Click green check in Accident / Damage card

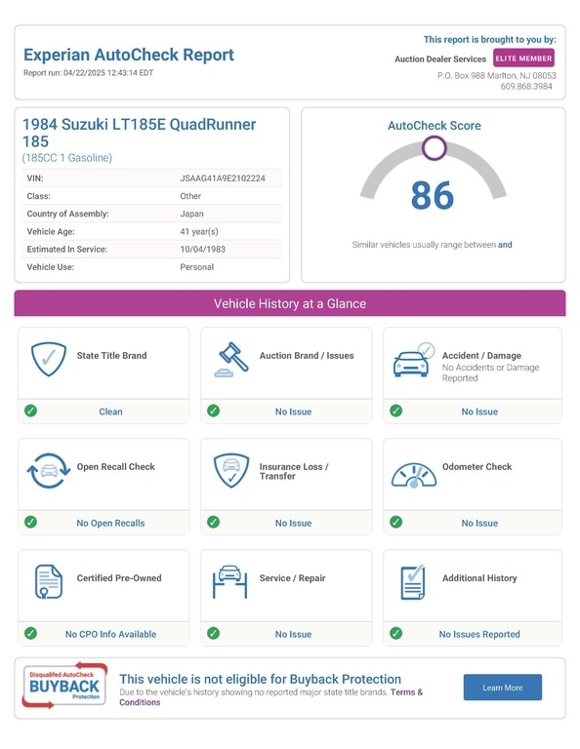click(395, 411)
